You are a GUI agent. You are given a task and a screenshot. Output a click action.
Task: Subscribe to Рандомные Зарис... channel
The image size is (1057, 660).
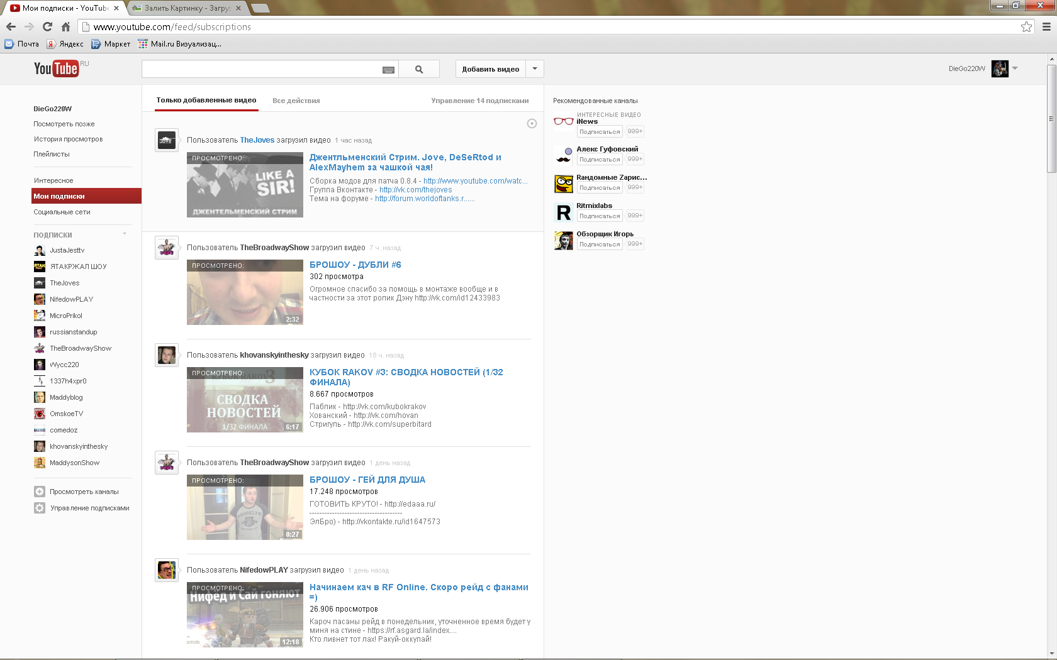tap(600, 188)
